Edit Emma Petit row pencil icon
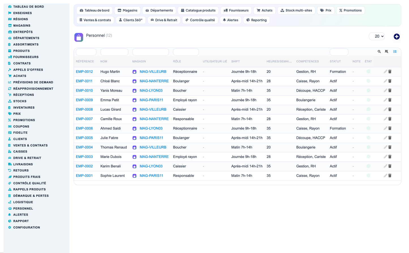 pyautogui.click(x=385, y=100)
